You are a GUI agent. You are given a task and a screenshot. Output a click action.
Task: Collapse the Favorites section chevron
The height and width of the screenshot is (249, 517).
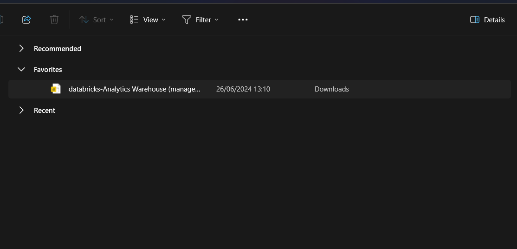point(21,69)
